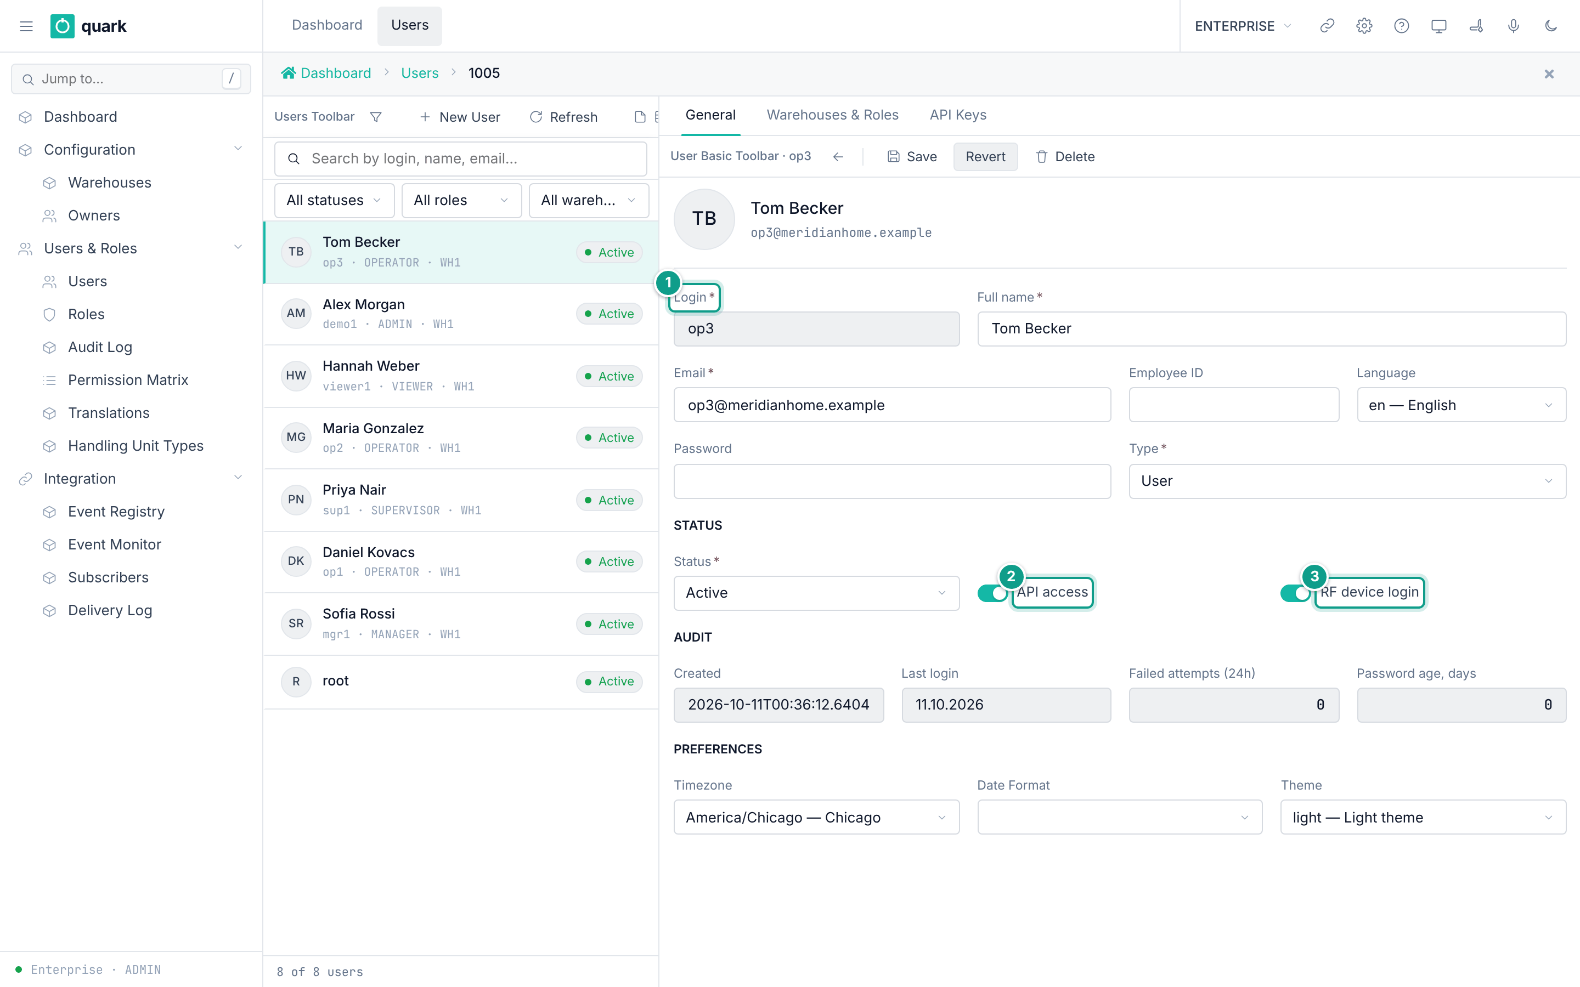Viewport: 1580px width, 987px height.
Task: Open the All warehouses filter dropdown
Action: point(588,200)
